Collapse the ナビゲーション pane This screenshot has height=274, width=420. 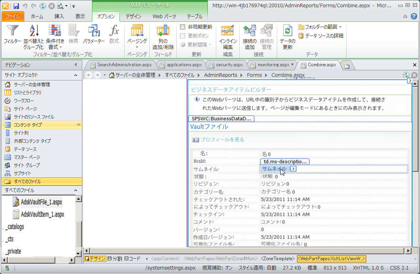[76, 65]
